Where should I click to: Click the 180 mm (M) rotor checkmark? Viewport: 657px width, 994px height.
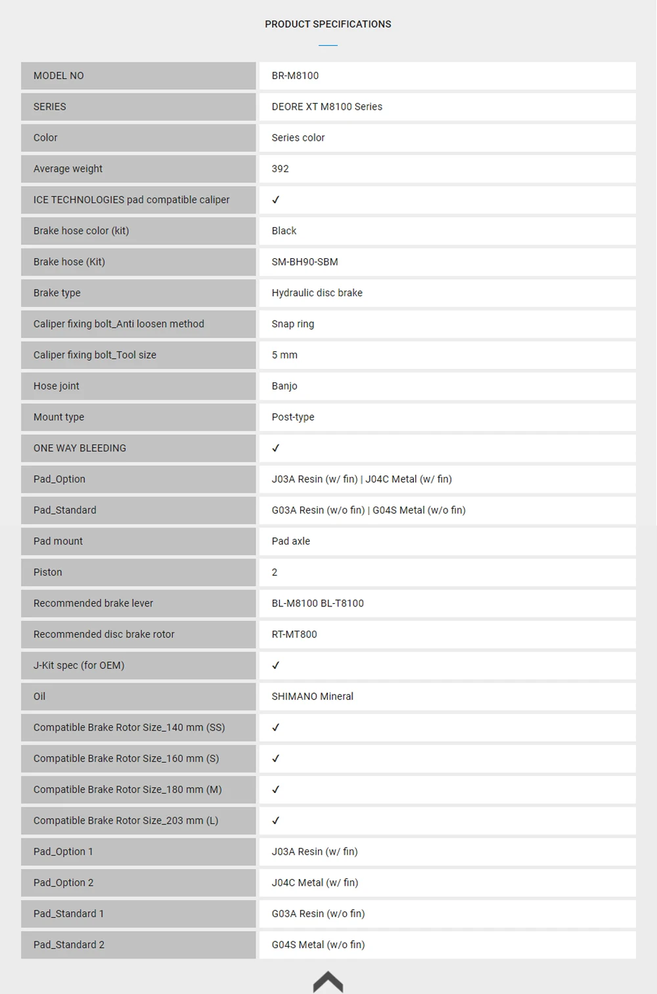coord(276,790)
